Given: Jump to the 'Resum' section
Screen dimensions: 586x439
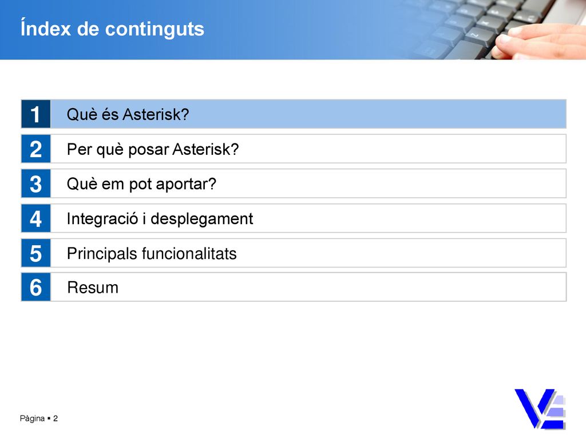Looking at the screenshot, I should coord(93,288).
